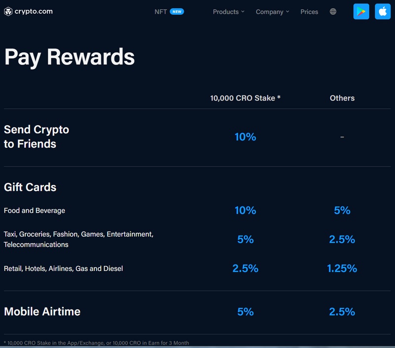This screenshot has width=395, height=348.
Task: Click the 10,000 CRO Stake column header
Action: [x=245, y=98]
